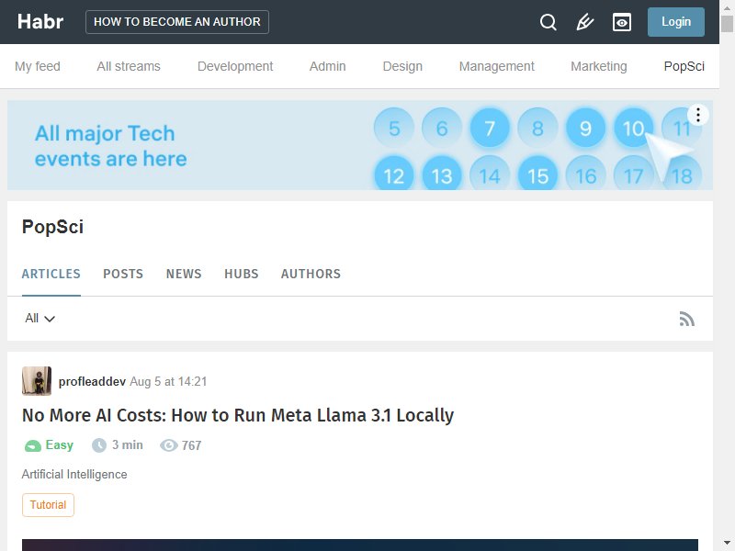Open the Marketing stream

[x=599, y=66]
